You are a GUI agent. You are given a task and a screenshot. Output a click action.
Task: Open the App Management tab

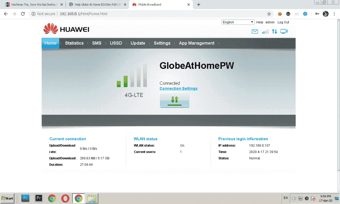point(197,43)
